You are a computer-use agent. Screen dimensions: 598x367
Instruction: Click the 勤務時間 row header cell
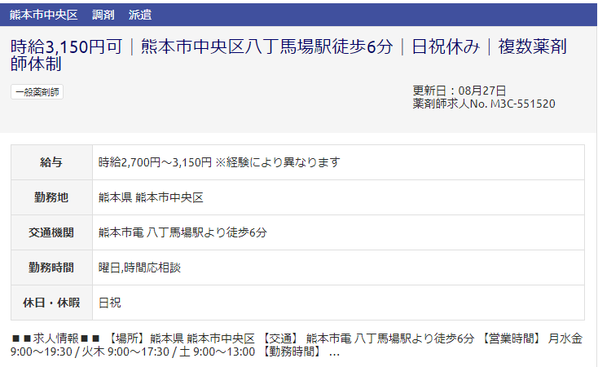51,268
